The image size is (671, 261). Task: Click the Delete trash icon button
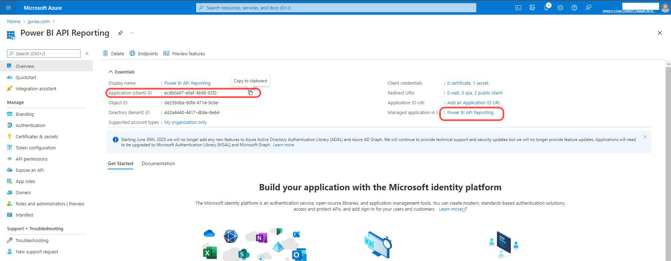tap(113, 54)
